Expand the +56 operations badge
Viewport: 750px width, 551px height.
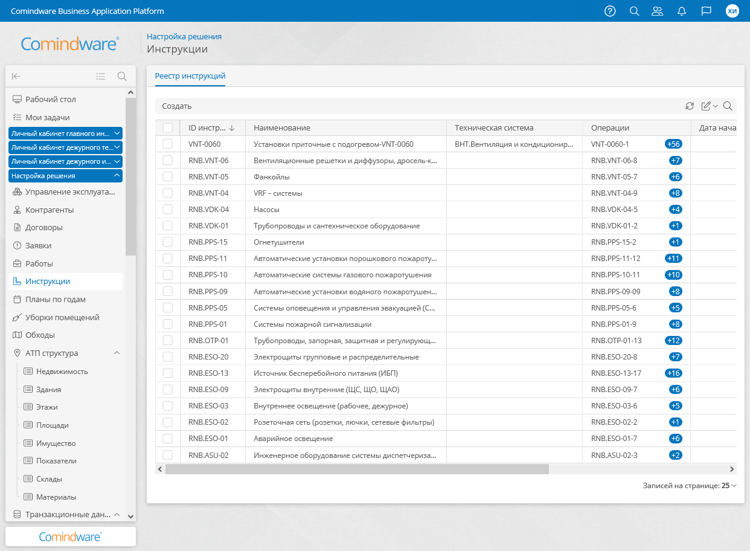(673, 144)
